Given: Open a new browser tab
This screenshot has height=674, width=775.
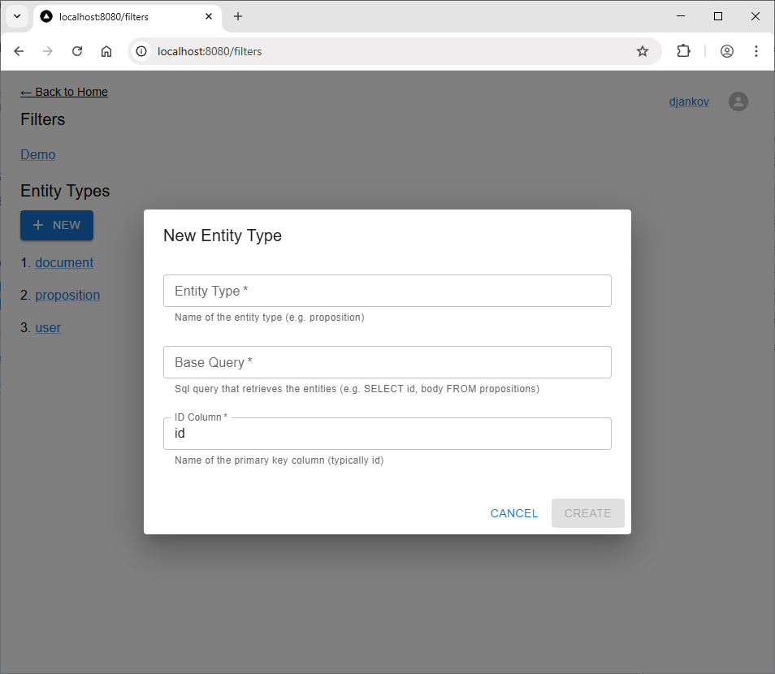Looking at the screenshot, I should [238, 16].
